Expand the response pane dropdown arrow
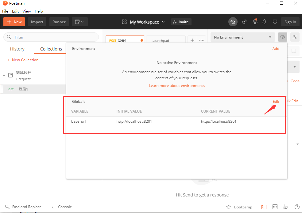302x213 pixels. 298,144
